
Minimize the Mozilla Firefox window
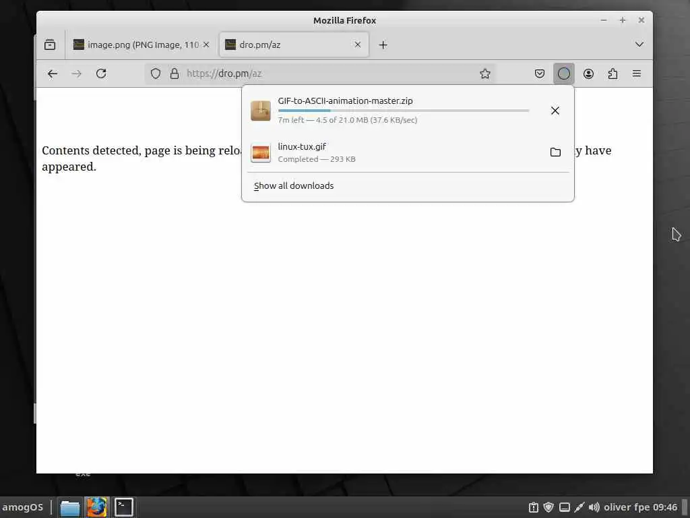604,20
